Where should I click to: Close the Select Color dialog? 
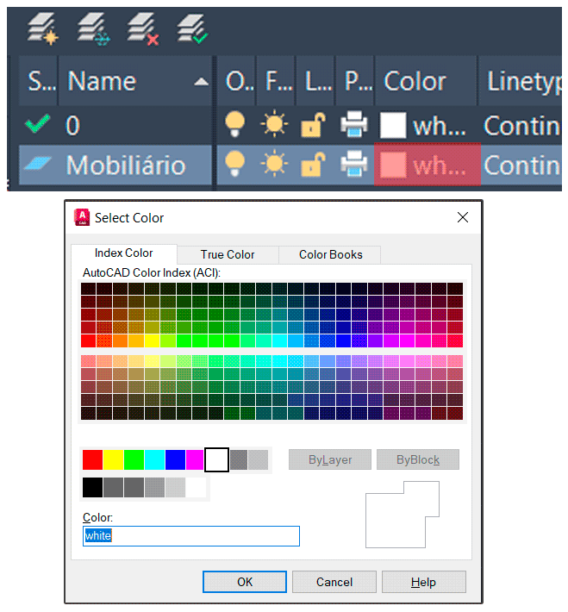coord(463,217)
